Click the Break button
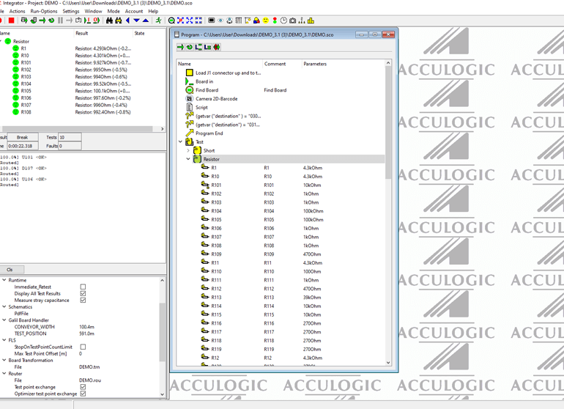This screenshot has width=564, height=409. [x=22, y=137]
